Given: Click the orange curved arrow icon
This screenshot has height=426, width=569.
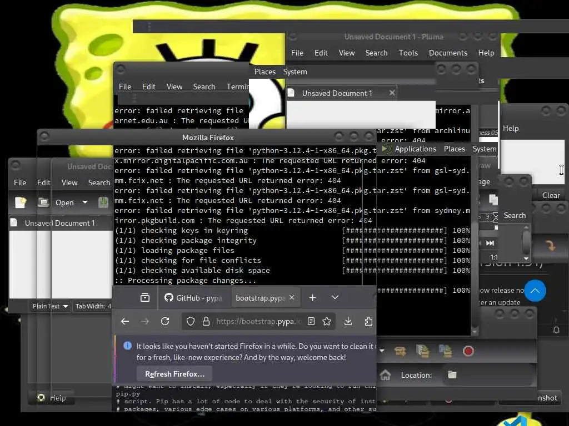Looking at the screenshot, I should click(551, 246).
